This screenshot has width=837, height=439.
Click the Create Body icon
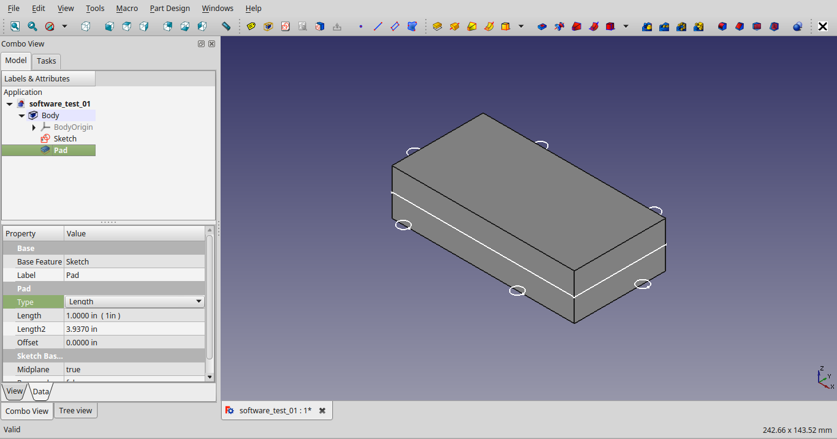(268, 26)
